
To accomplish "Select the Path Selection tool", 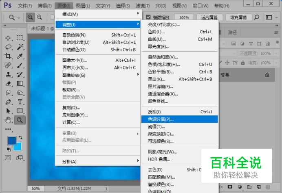I will point(8,111).
